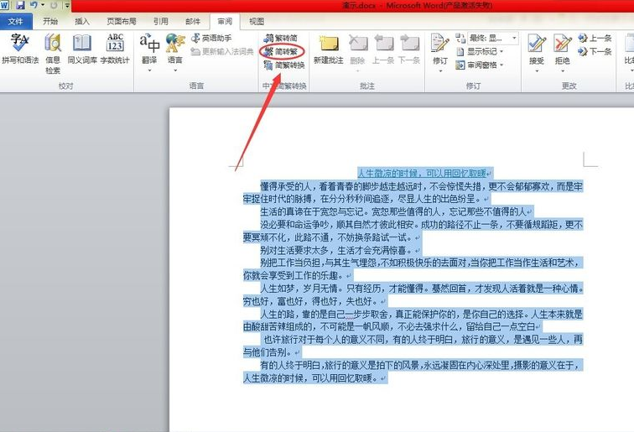Jump to previous change 上一条 in 更改 group
Image resolution: width=634 pixels, height=432 pixels.
point(595,38)
